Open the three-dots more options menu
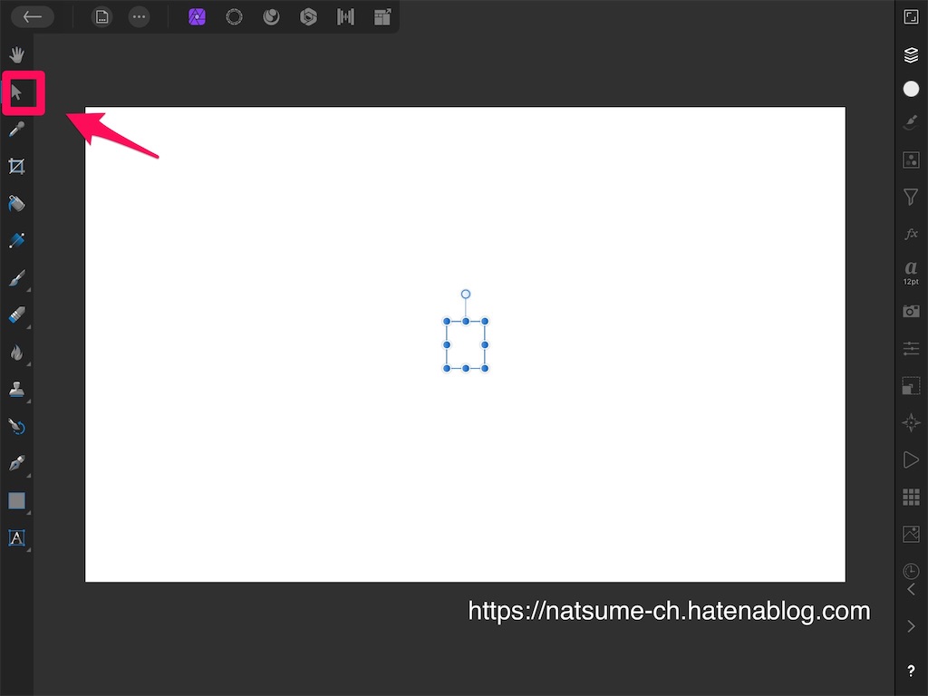 [x=139, y=16]
